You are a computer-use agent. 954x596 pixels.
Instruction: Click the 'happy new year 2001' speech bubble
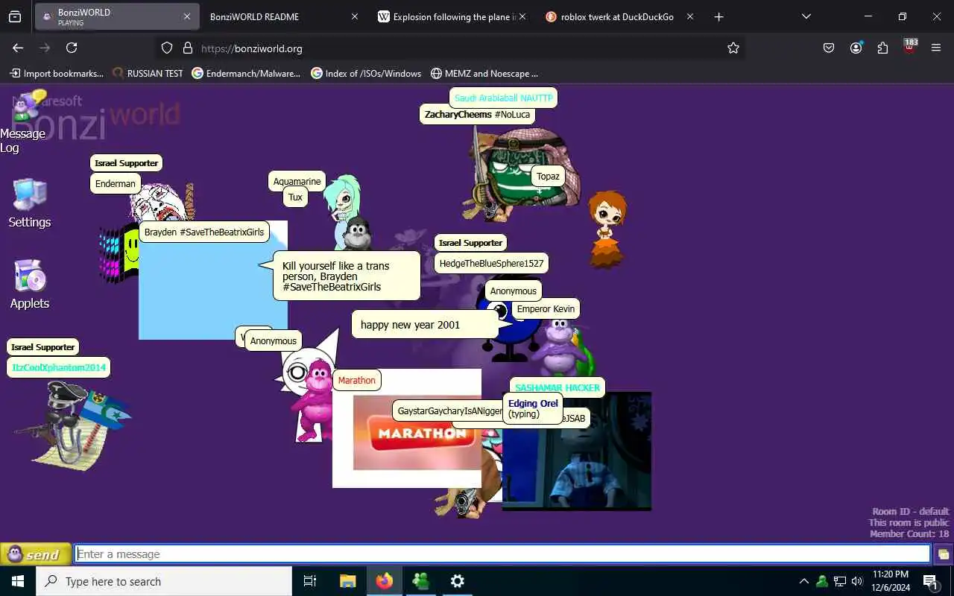[426, 325]
